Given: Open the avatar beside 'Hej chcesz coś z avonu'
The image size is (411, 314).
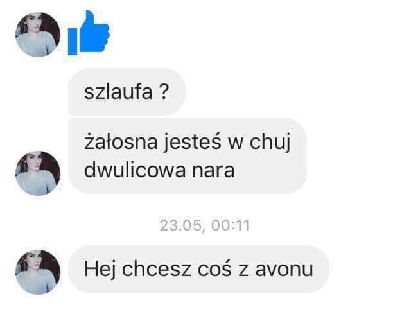Looking at the screenshot, I should point(38,272).
